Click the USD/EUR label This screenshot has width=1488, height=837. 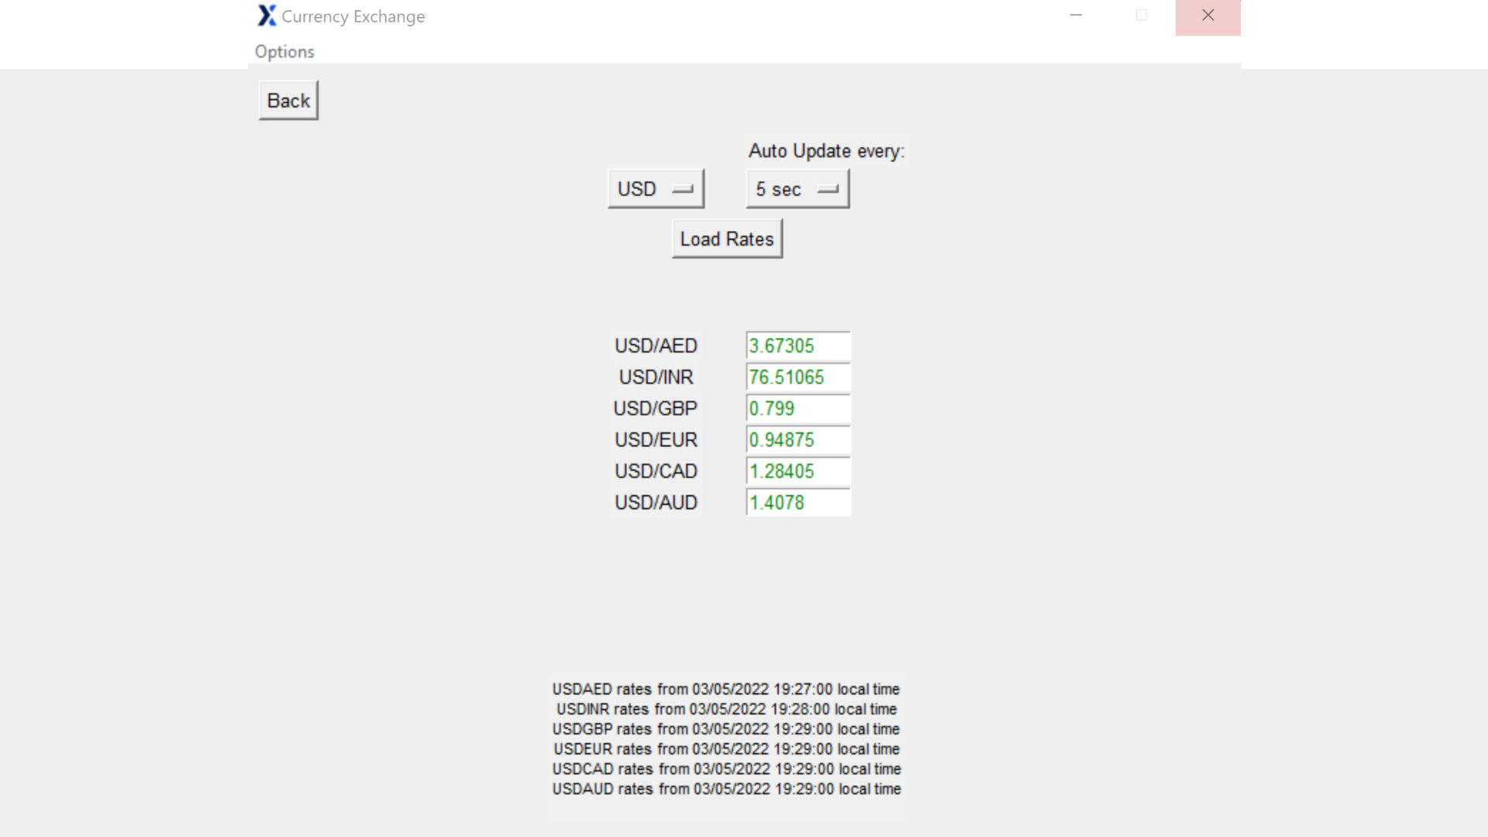click(656, 440)
